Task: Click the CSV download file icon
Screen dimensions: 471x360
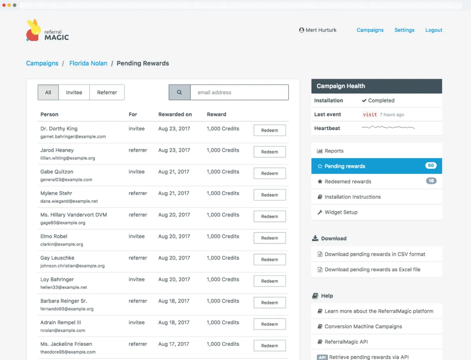Action: (320, 254)
